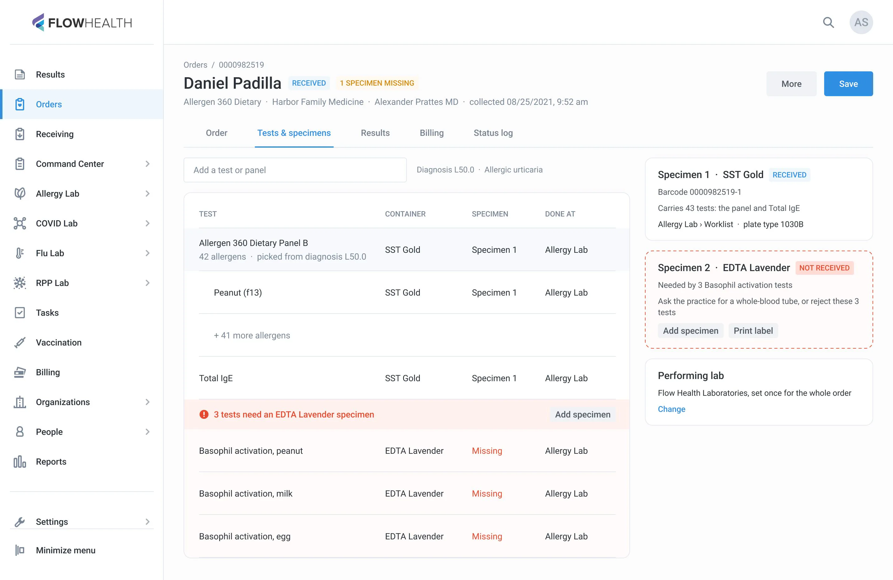Open the More actions button
Screen dimensions: 893x580
click(791, 84)
